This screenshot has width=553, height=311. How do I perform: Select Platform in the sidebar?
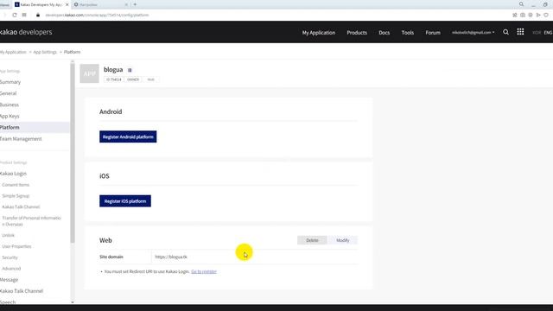(35, 127)
